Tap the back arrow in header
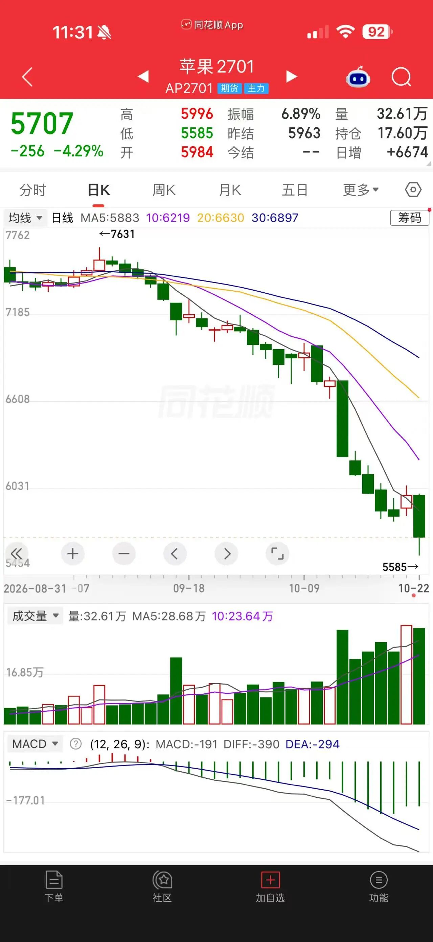 tap(27, 77)
